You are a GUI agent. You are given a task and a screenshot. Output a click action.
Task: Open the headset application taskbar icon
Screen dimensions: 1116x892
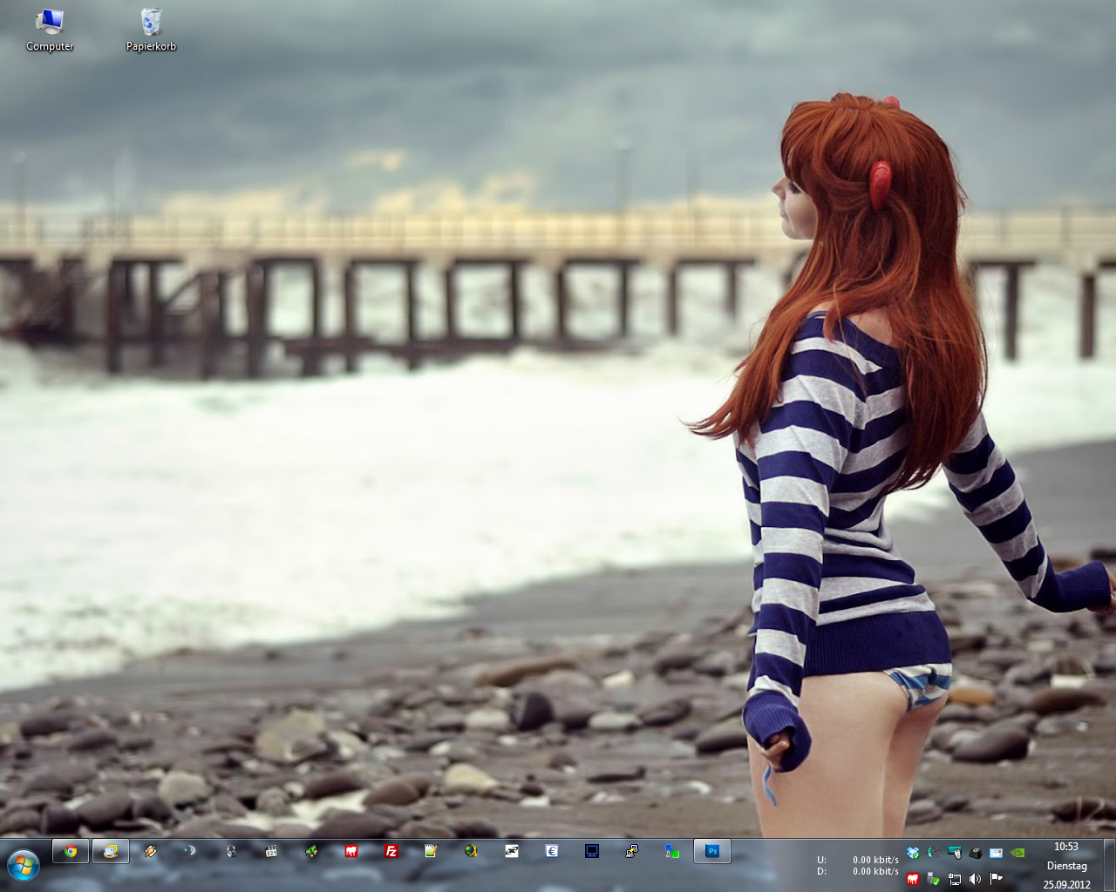[x=231, y=851]
